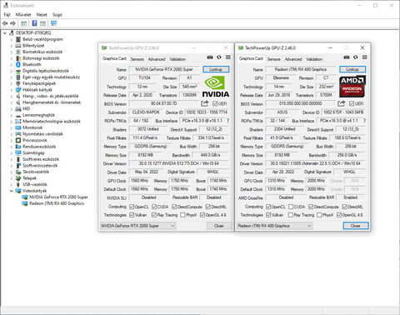400x315 pixels.
Task: Click the USB-vezérlők category icon
Action: [x=18, y=184]
